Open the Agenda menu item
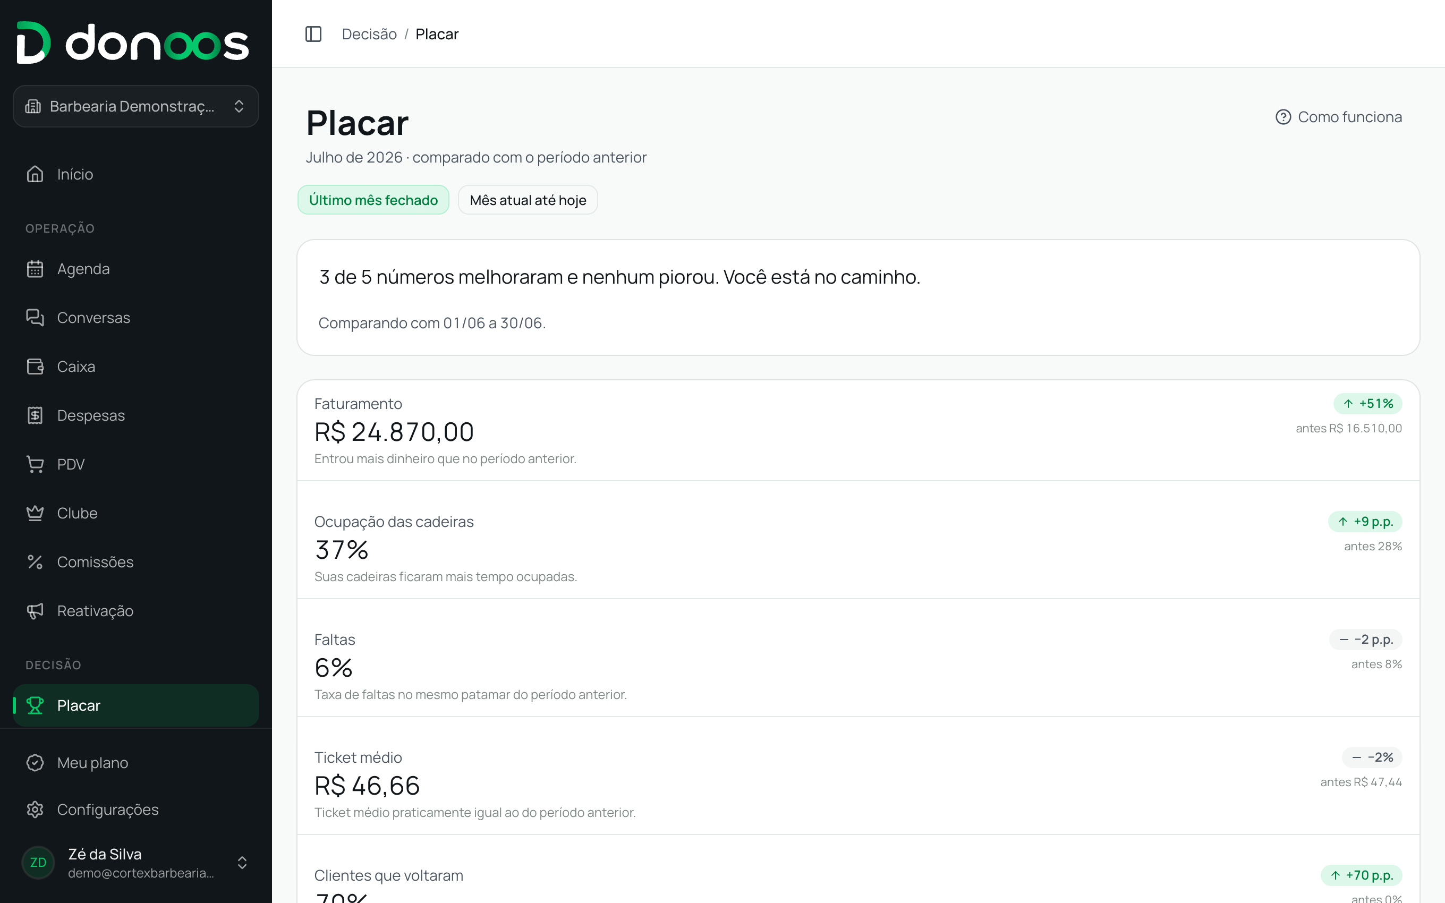The width and height of the screenshot is (1445, 903). point(135,269)
